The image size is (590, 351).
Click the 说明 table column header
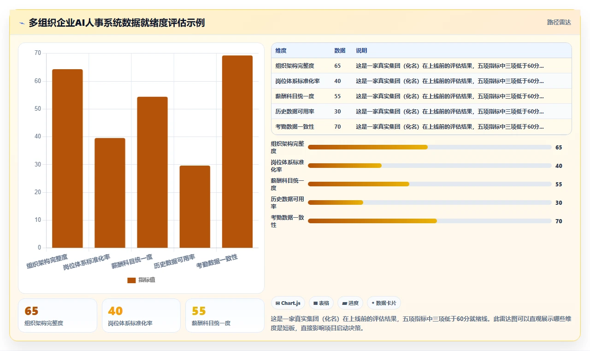361,51
